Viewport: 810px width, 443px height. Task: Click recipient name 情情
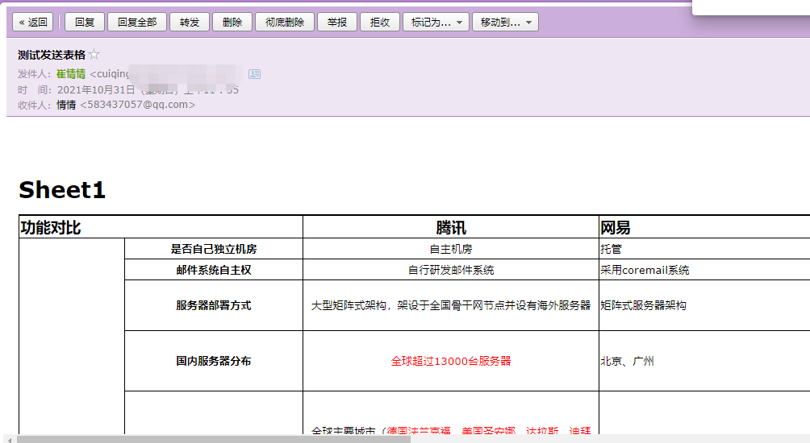66,105
